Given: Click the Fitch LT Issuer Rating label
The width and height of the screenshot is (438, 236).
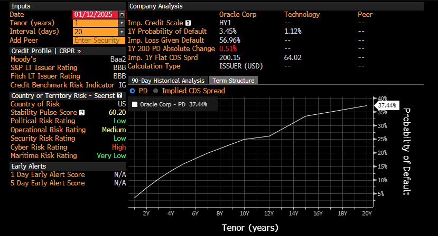Looking at the screenshot, I should click(45, 76).
